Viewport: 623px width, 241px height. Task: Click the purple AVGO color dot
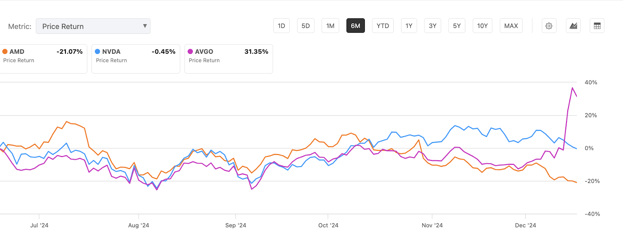point(190,51)
